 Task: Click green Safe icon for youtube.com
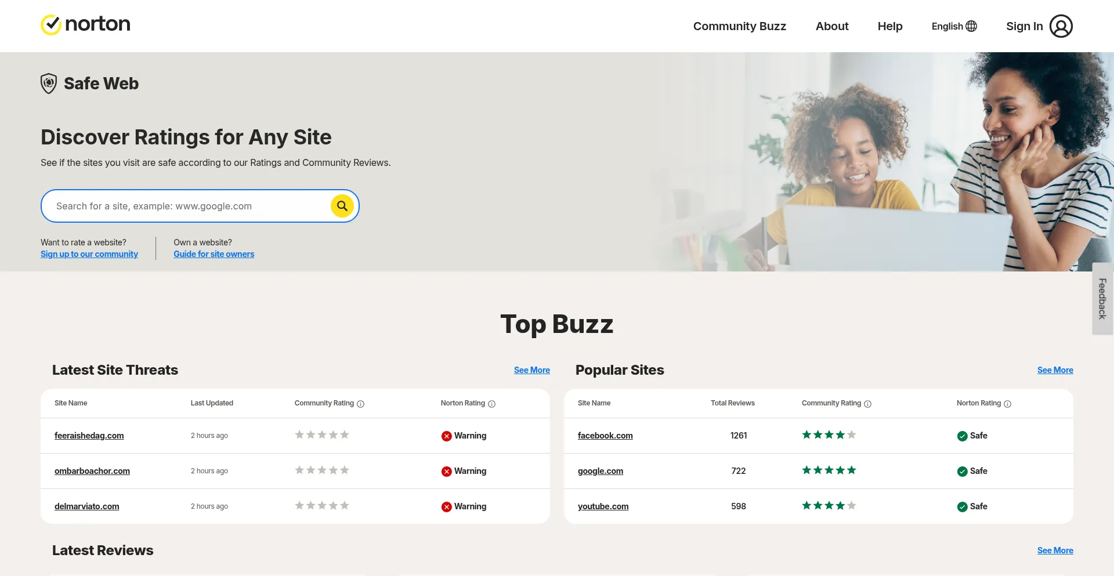pyautogui.click(x=962, y=507)
